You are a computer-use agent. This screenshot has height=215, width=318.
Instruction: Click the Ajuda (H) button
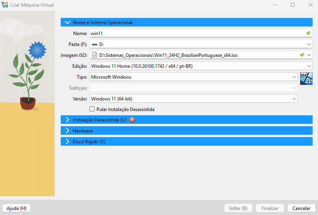[x=16, y=208]
